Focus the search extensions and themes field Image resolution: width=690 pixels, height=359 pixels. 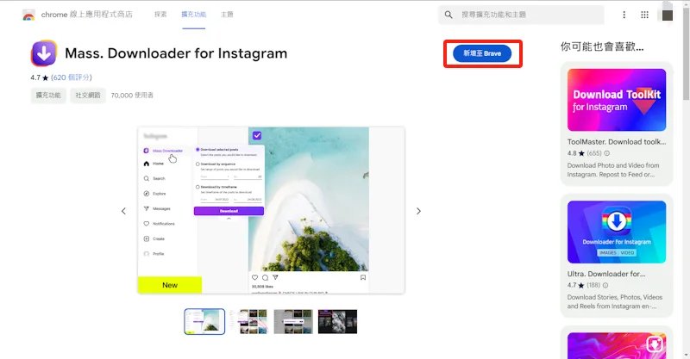point(521,15)
